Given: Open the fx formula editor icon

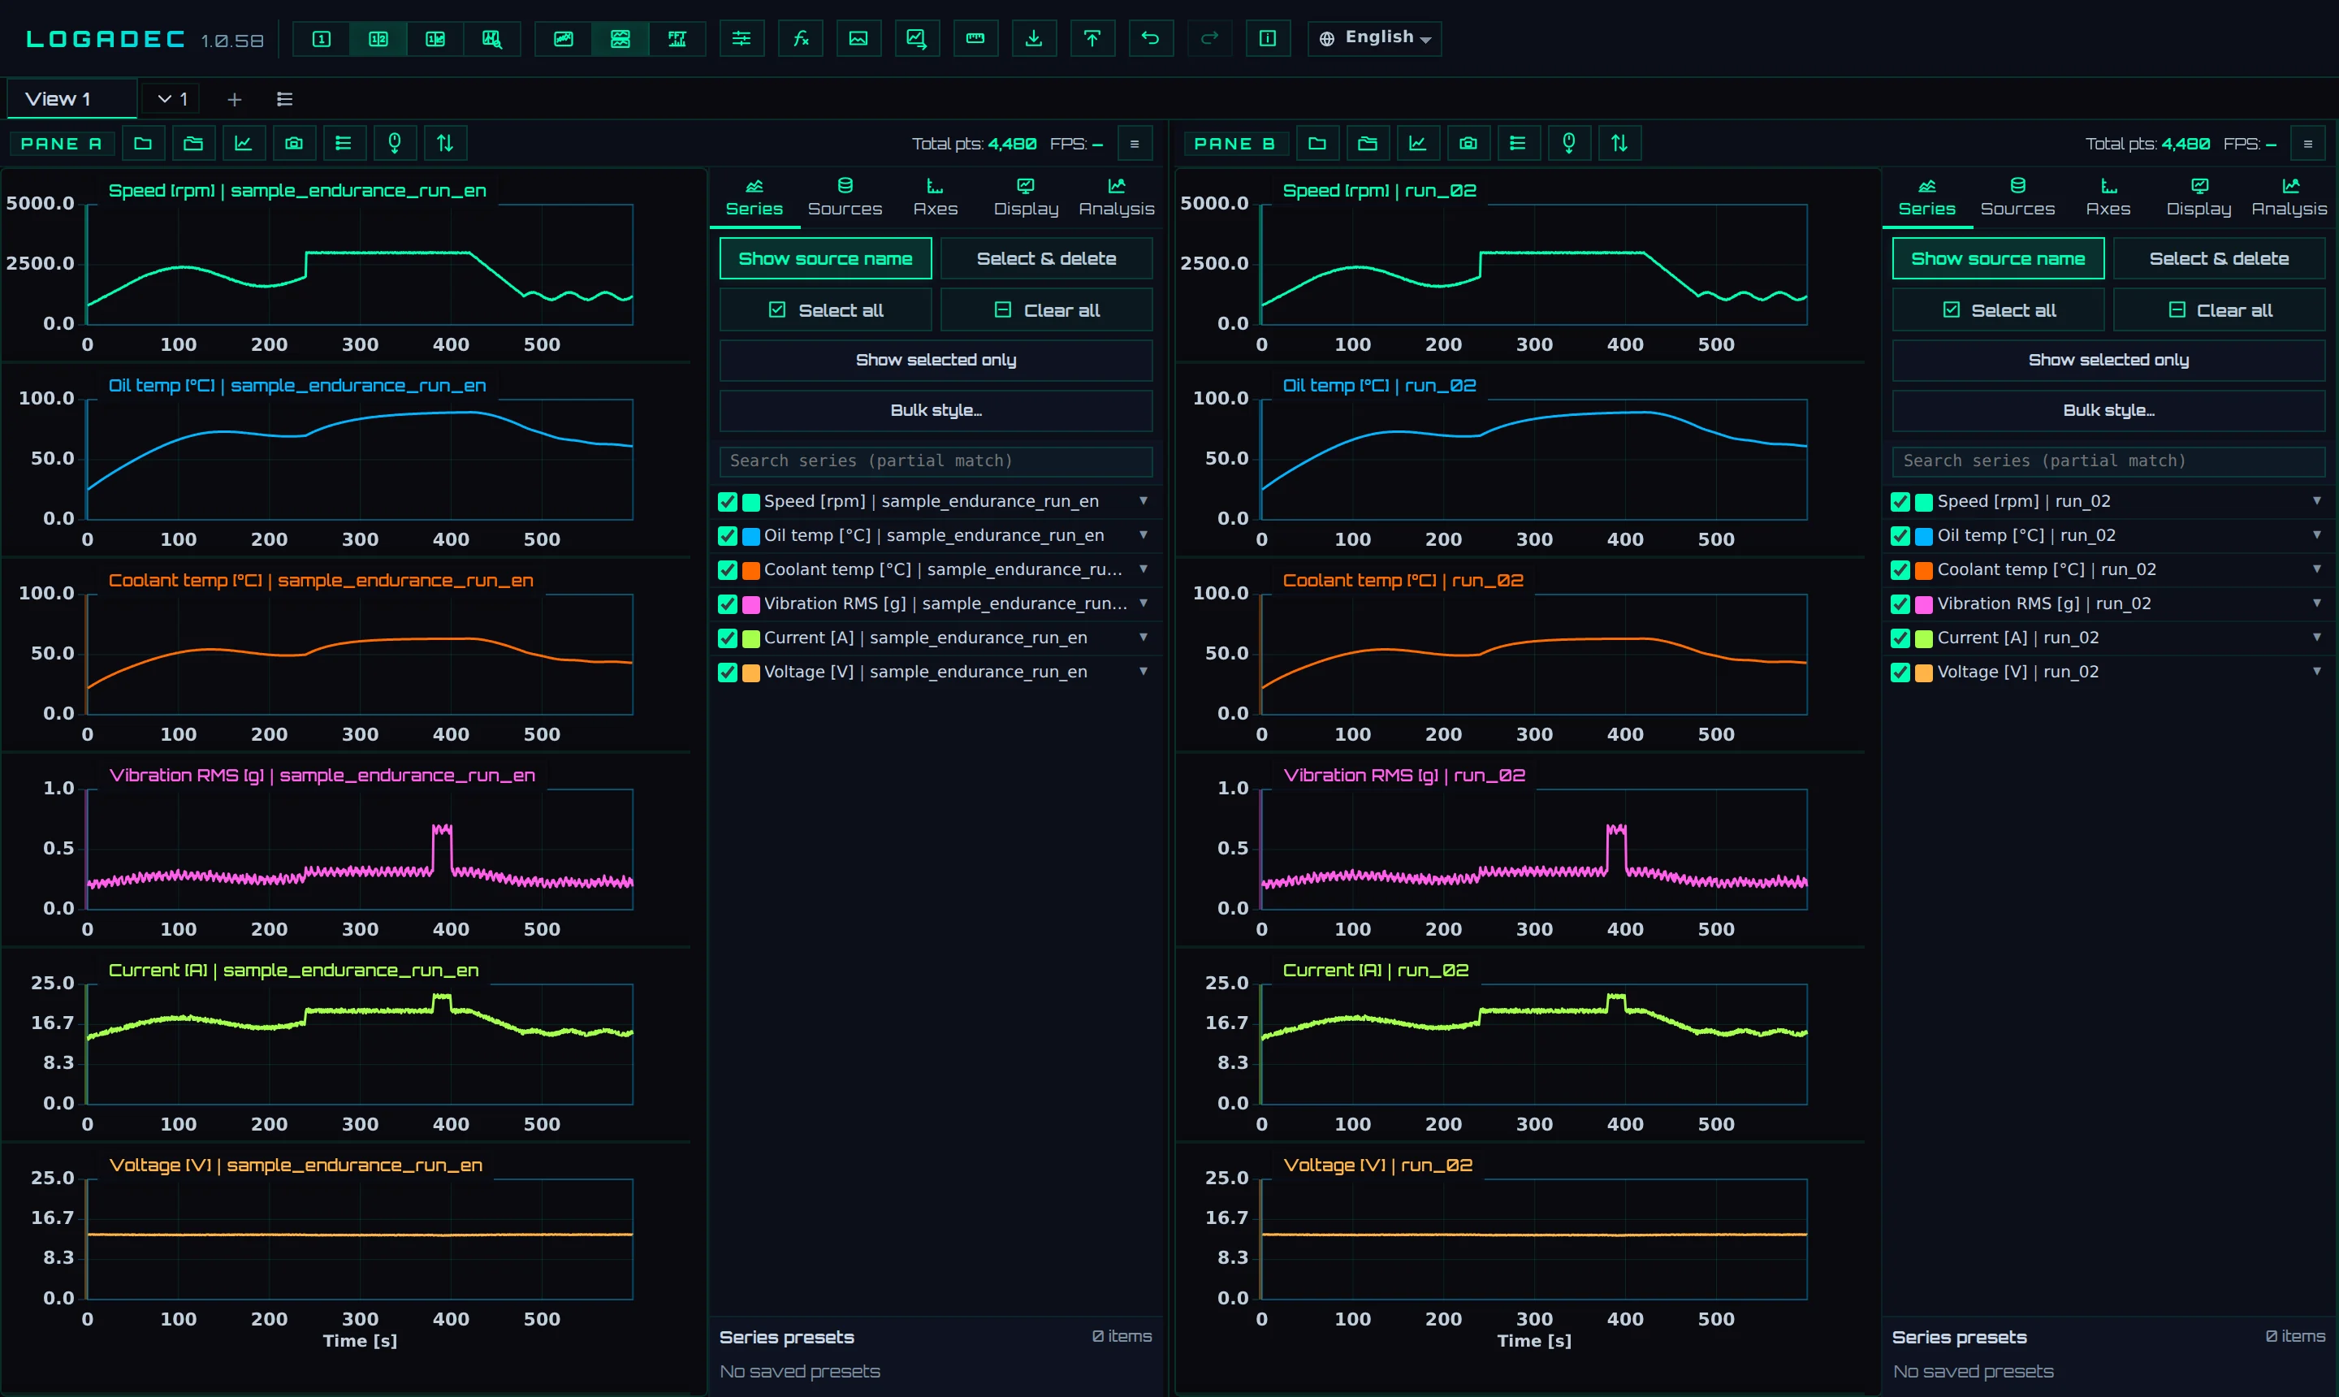Looking at the screenshot, I should pyautogui.click(x=800, y=39).
